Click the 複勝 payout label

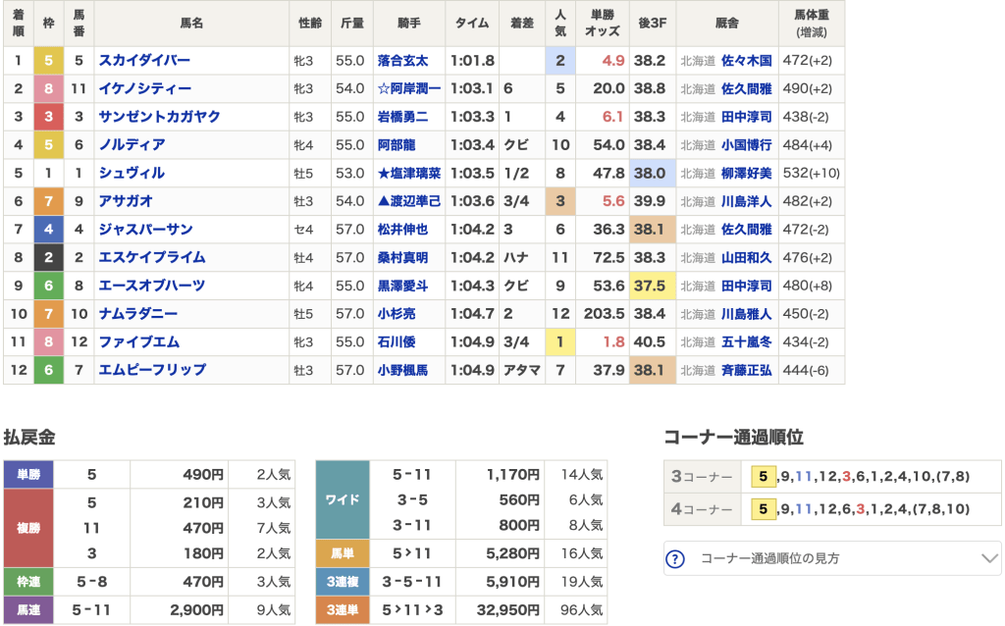click(x=28, y=528)
